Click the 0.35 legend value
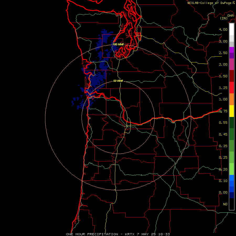This screenshot has height=236, width=236. pyautogui.click(x=223, y=146)
